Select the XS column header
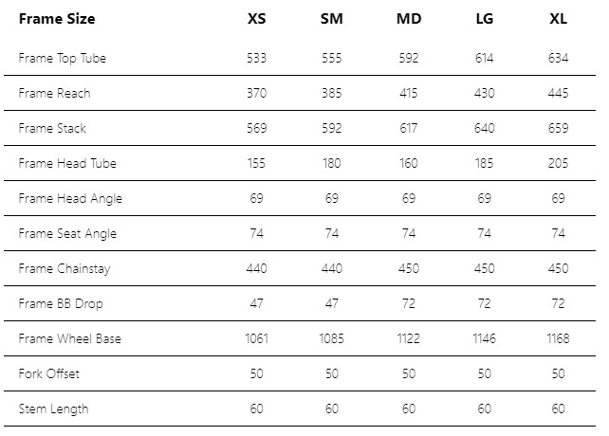 coord(257,19)
